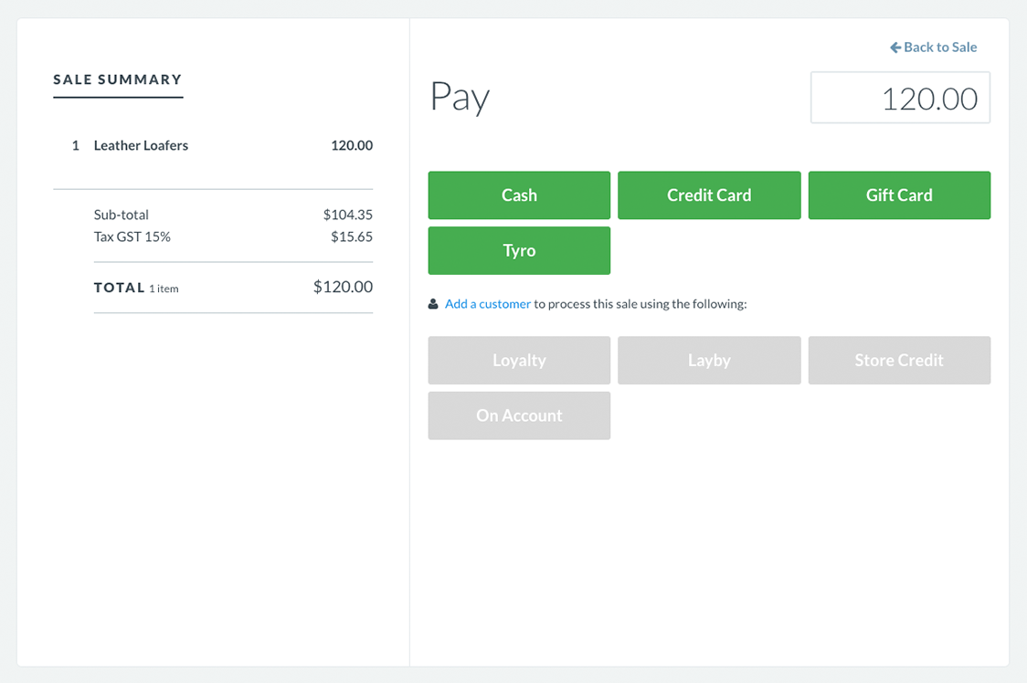Click the Sub-total label
Screen dimensions: 1027x683
[122, 215]
